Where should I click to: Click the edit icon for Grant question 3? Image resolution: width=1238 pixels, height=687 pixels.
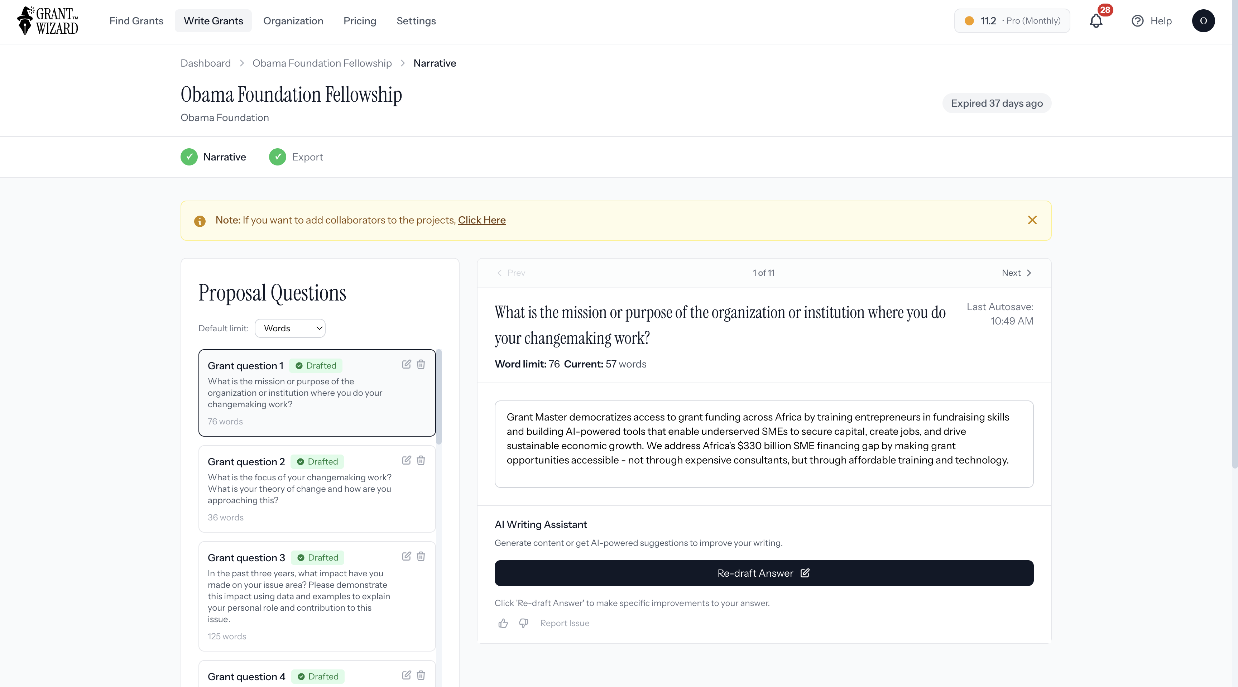pyautogui.click(x=406, y=556)
